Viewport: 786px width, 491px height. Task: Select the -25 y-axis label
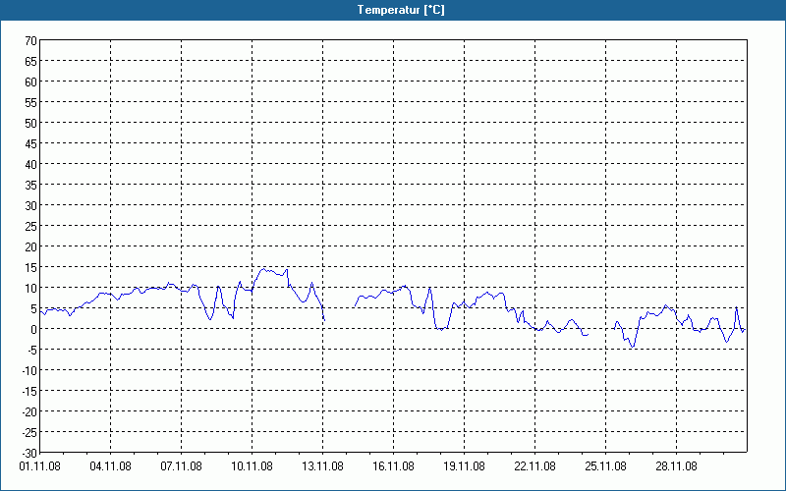point(28,432)
